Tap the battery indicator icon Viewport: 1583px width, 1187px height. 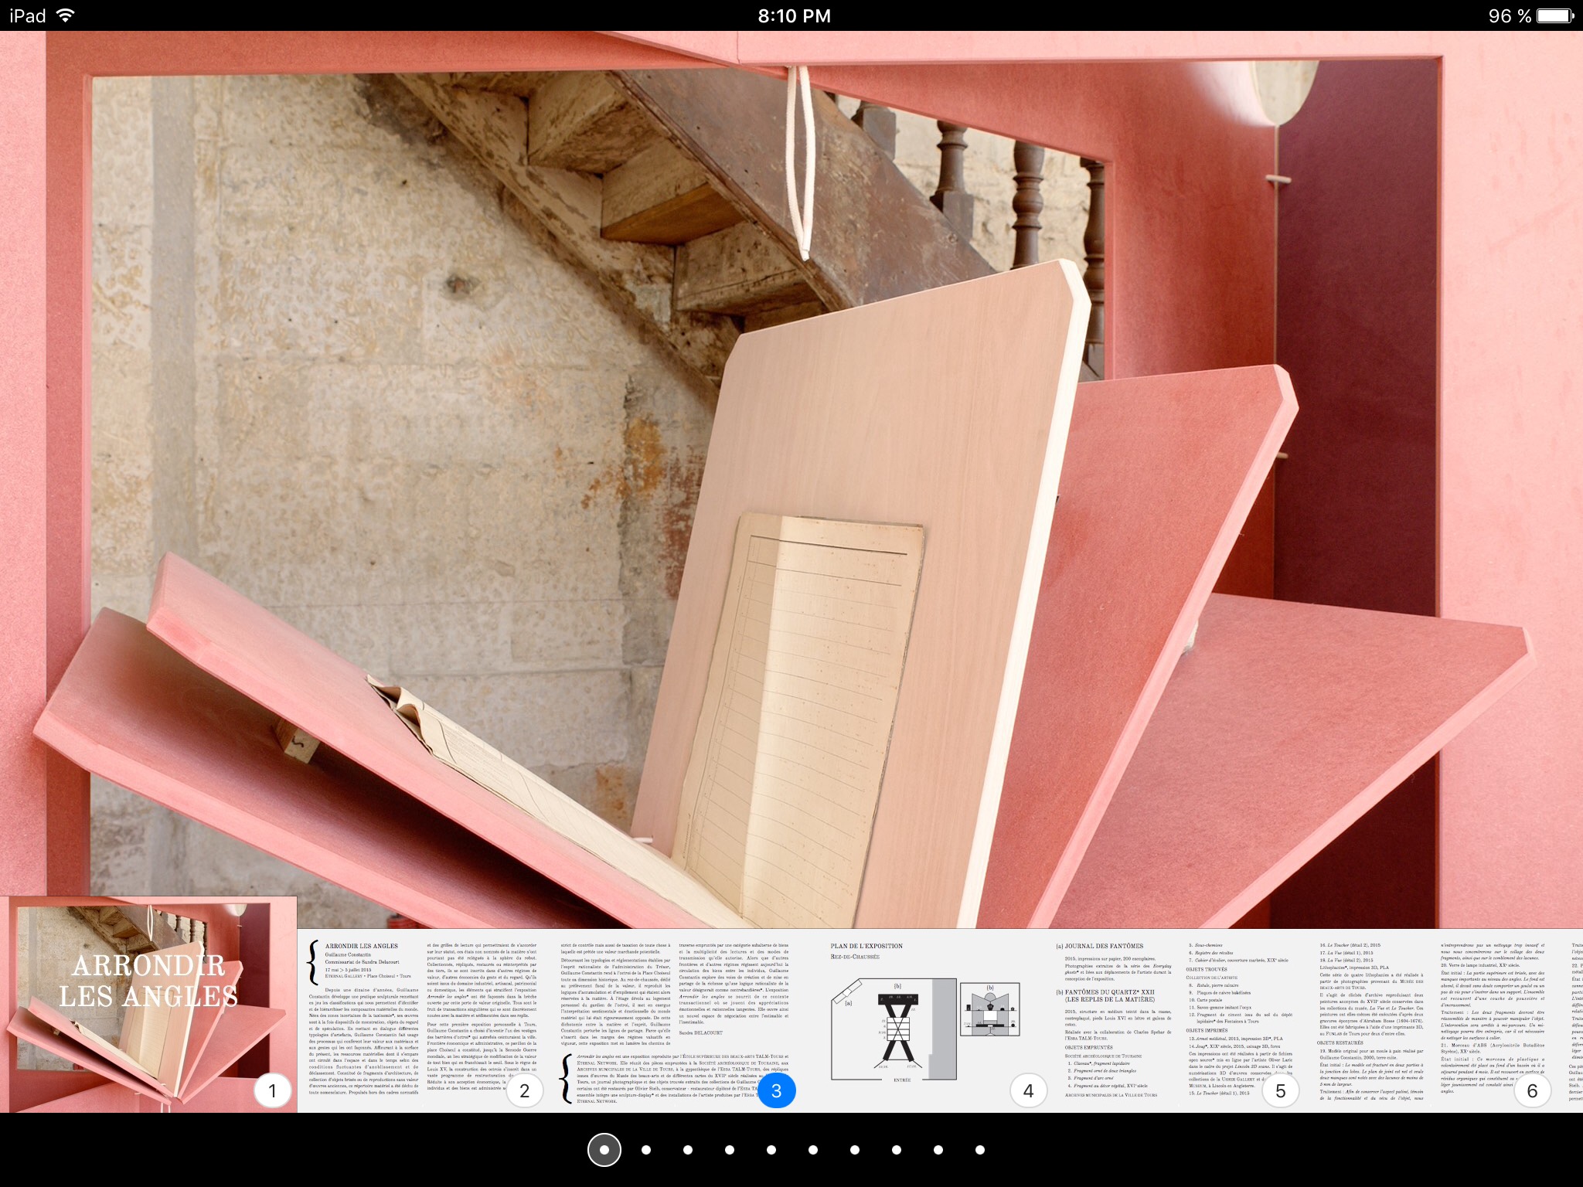pyautogui.click(x=1555, y=15)
